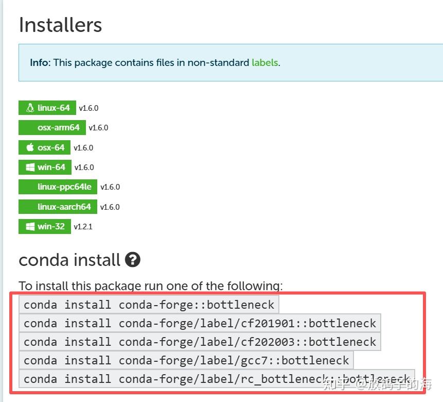Image resolution: width=443 pixels, height=402 pixels.
Task: Click the conda-forge::bottleneck install command
Action: coord(149,305)
